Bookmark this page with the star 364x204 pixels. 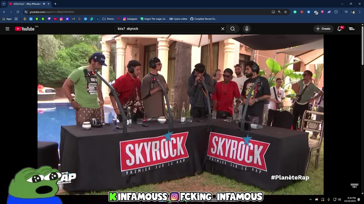click(286, 12)
